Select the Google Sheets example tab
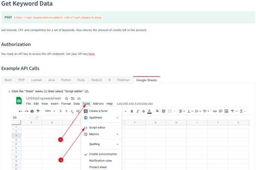The image size is (256, 170). pos(147,80)
